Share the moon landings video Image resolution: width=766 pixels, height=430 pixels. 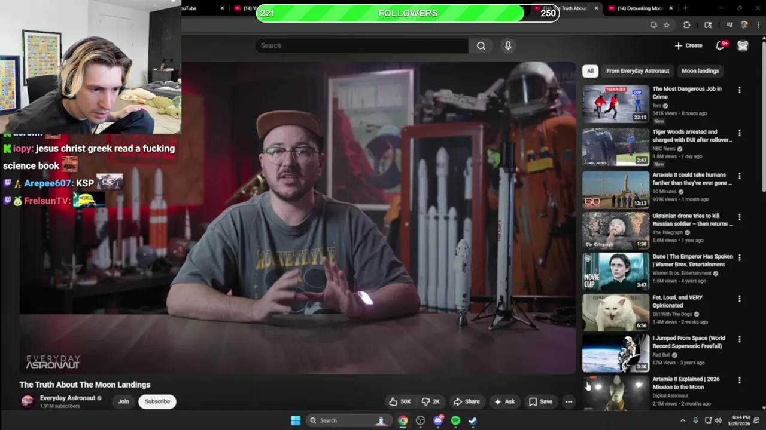pyautogui.click(x=466, y=401)
